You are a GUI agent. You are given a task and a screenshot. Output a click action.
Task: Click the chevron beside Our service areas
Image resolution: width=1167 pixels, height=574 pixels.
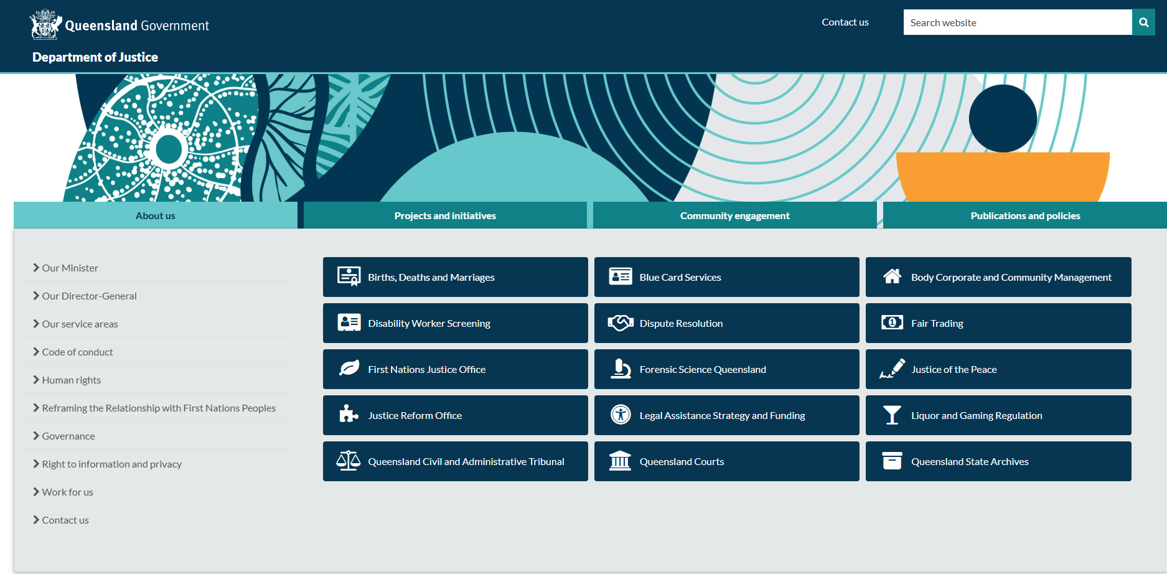point(36,324)
